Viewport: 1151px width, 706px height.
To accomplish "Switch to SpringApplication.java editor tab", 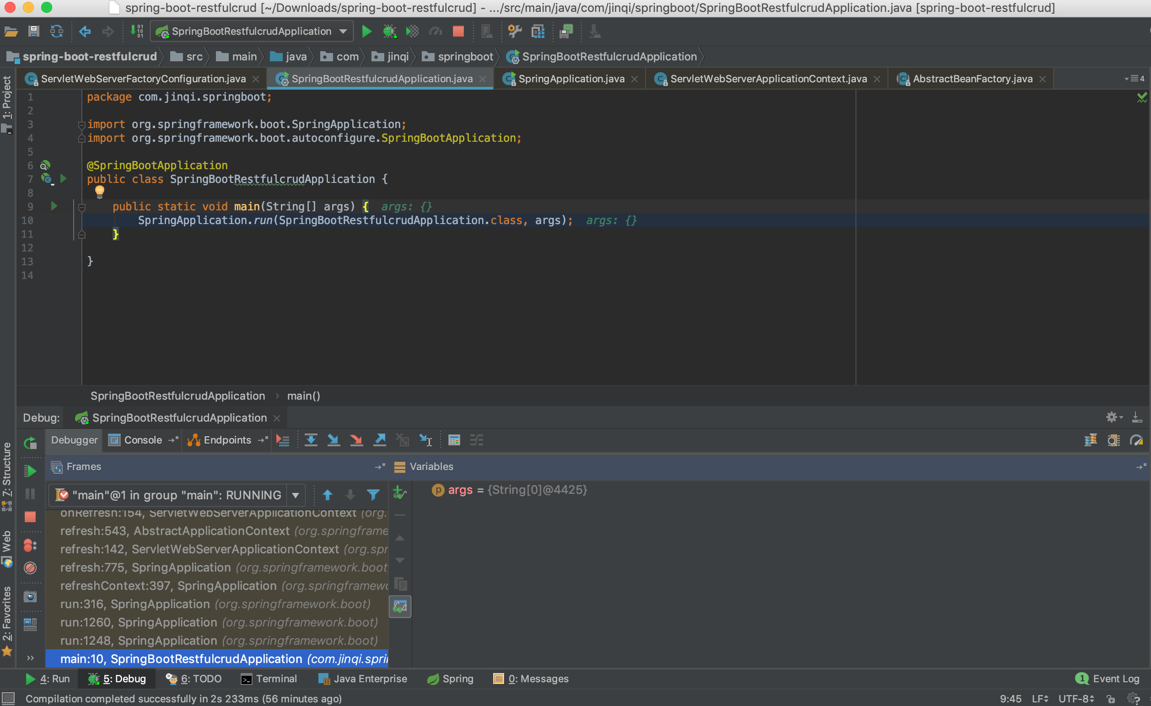I will (570, 79).
